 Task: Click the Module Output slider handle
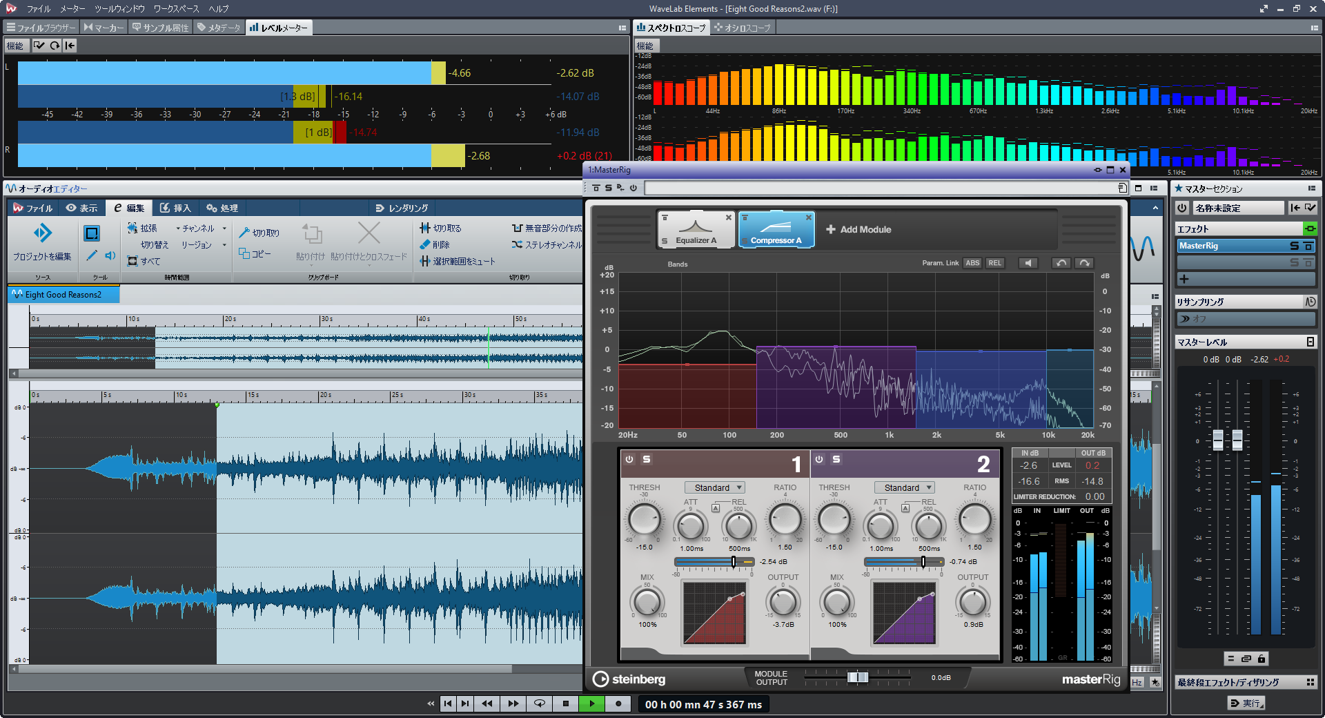[x=858, y=677]
